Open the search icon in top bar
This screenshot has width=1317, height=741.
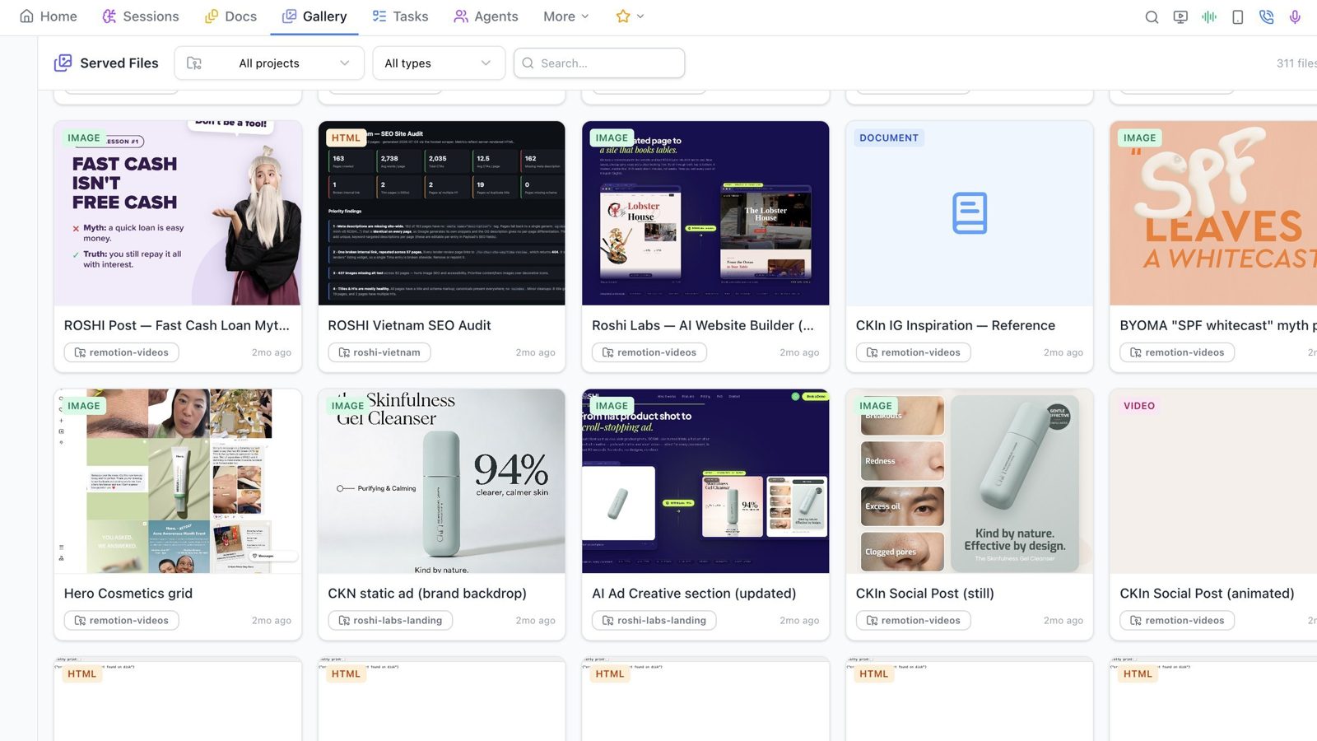1152,16
